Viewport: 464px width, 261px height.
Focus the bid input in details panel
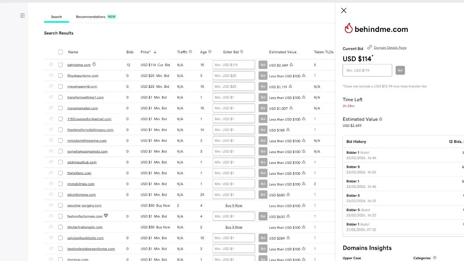[x=367, y=70]
